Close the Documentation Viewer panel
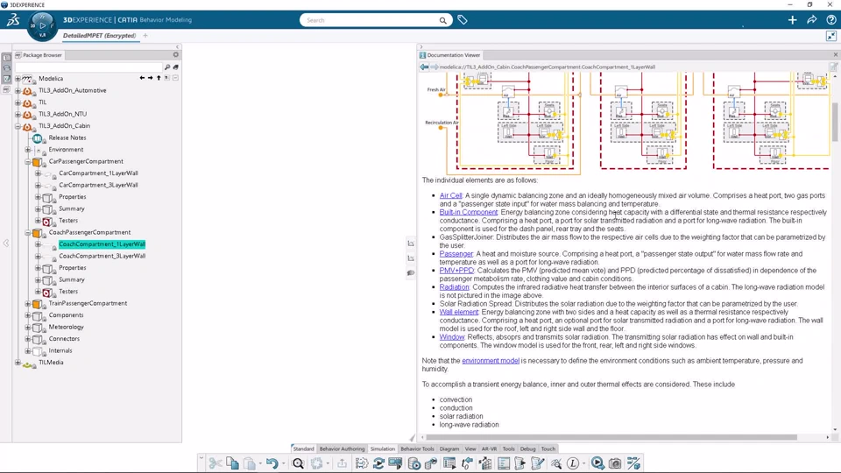This screenshot has width=841, height=473. [x=835, y=54]
